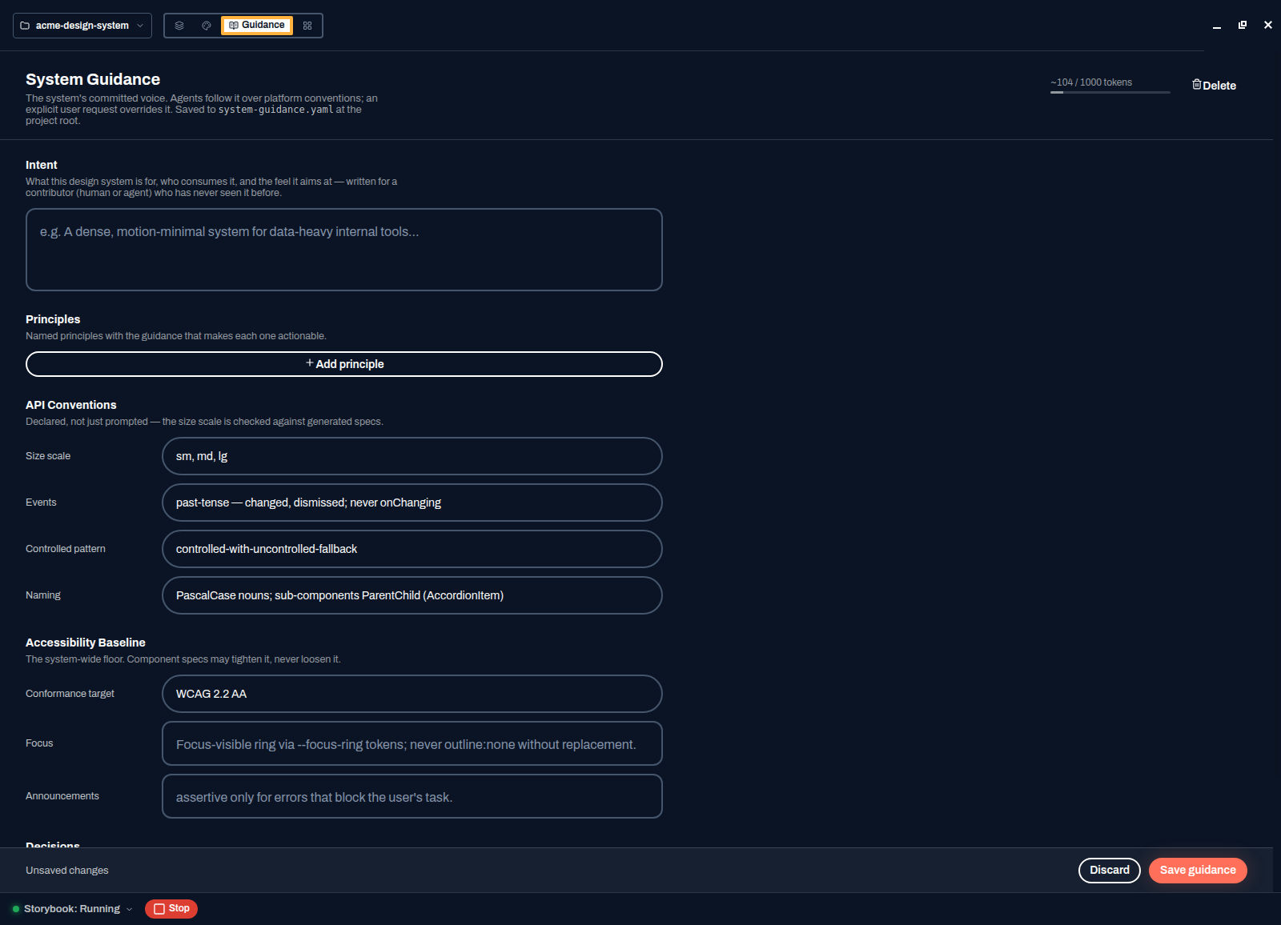The image size is (1281, 925).
Task: Open the components grid view icon
Action: pos(307,26)
